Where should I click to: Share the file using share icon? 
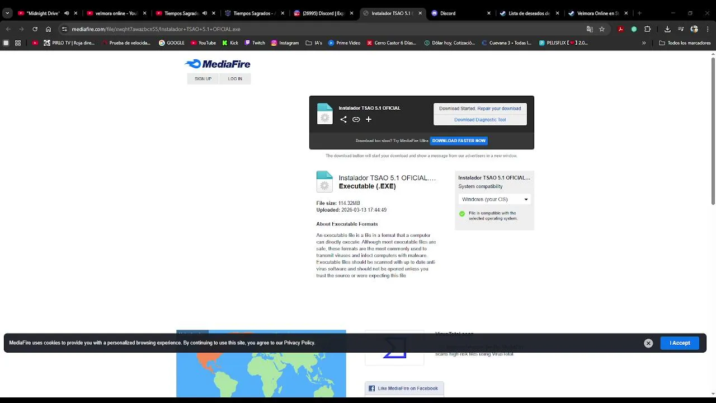[x=343, y=119]
